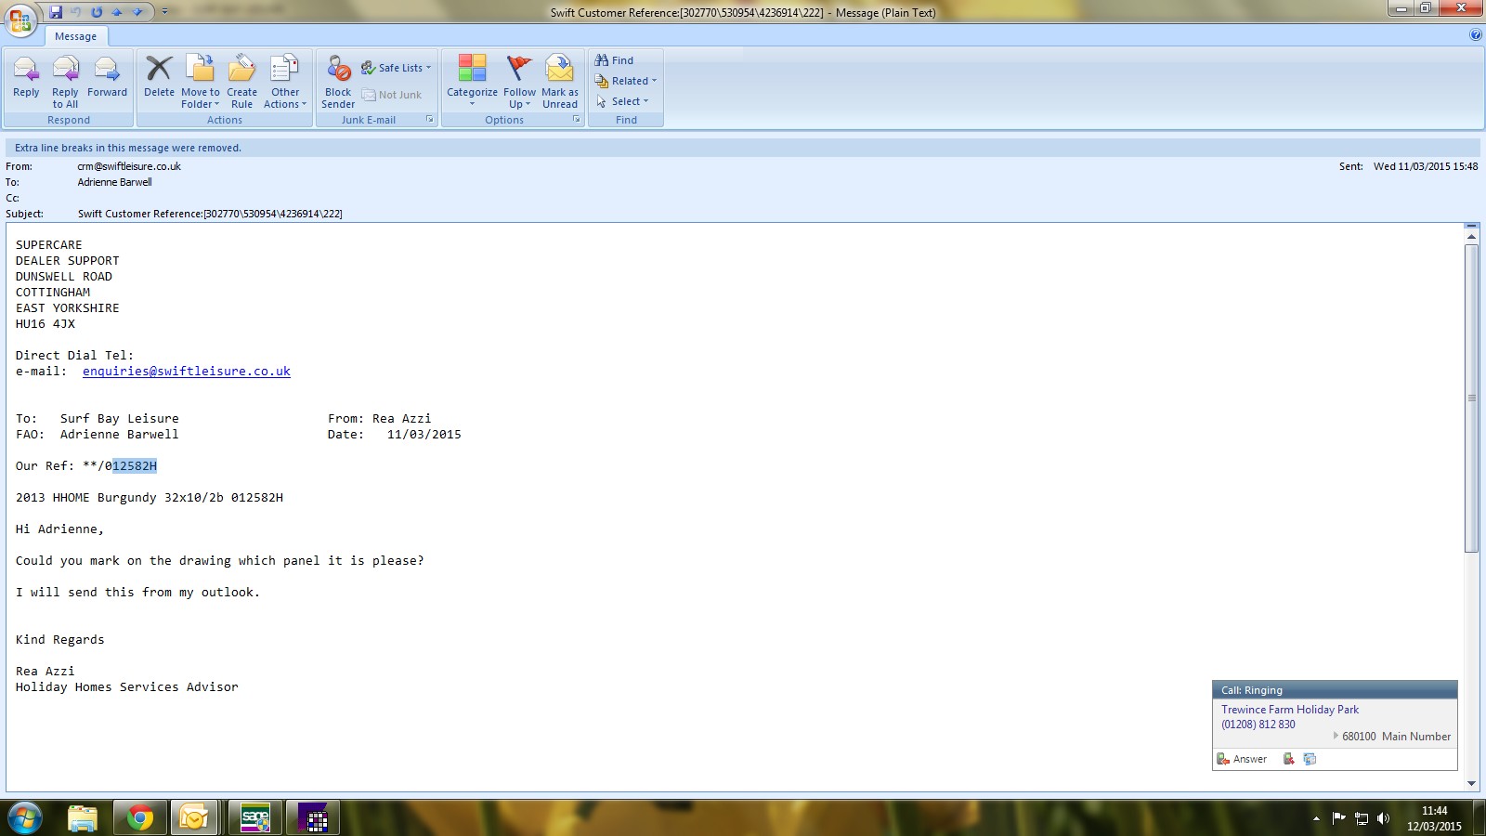Image resolution: width=1486 pixels, height=836 pixels.
Task: Answer the ringing call in the popup
Action: pyautogui.click(x=1243, y=759)
